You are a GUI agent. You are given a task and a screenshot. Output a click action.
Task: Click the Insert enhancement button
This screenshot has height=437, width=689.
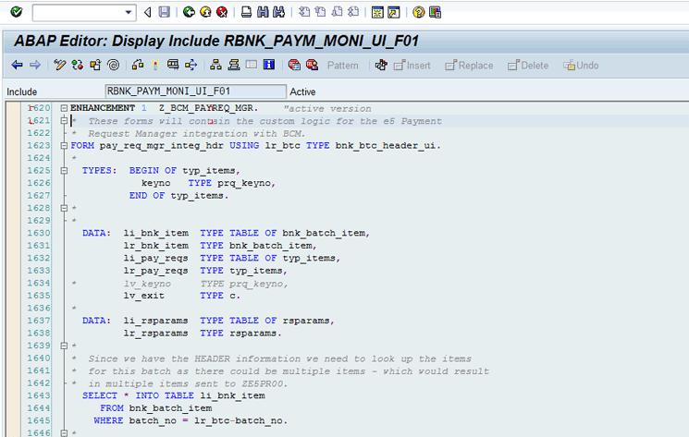[412, 66]
